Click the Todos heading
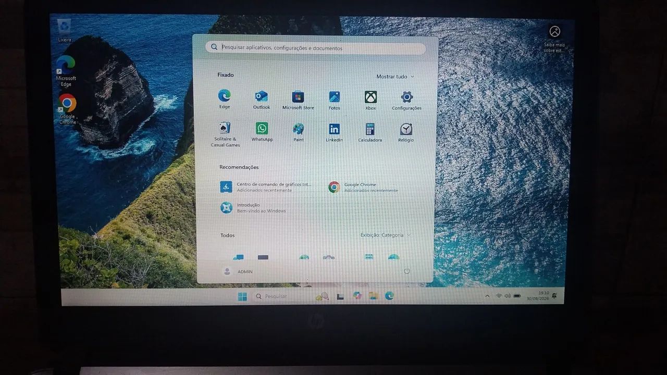 [x=228, y=235]
